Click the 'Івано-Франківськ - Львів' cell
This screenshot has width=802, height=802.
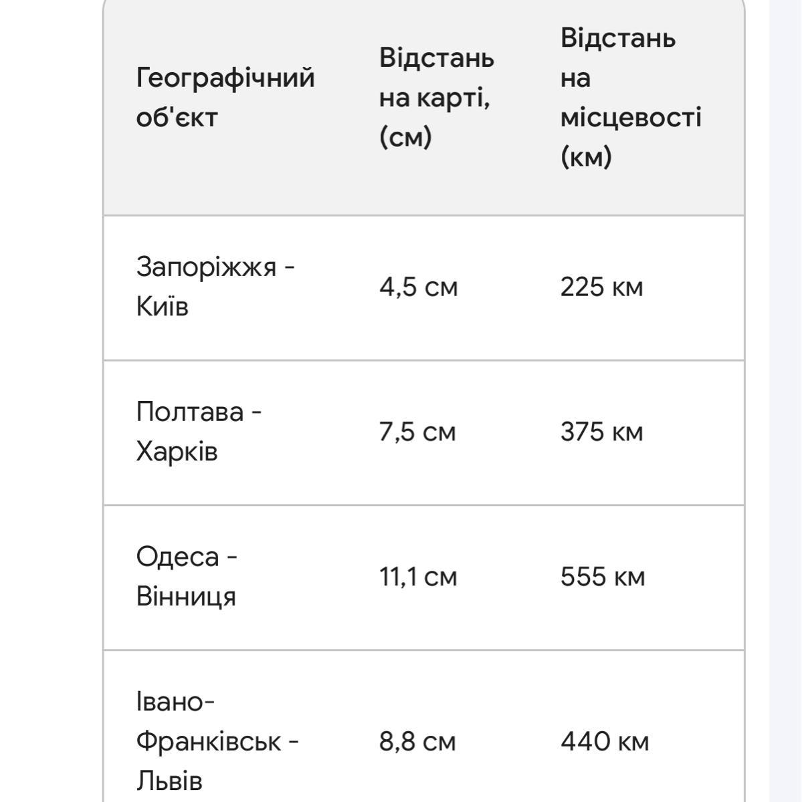[x=217, y=741]
